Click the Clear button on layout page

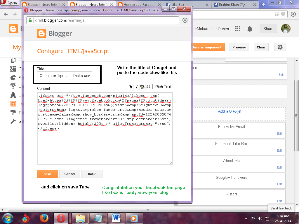(261, 47)
